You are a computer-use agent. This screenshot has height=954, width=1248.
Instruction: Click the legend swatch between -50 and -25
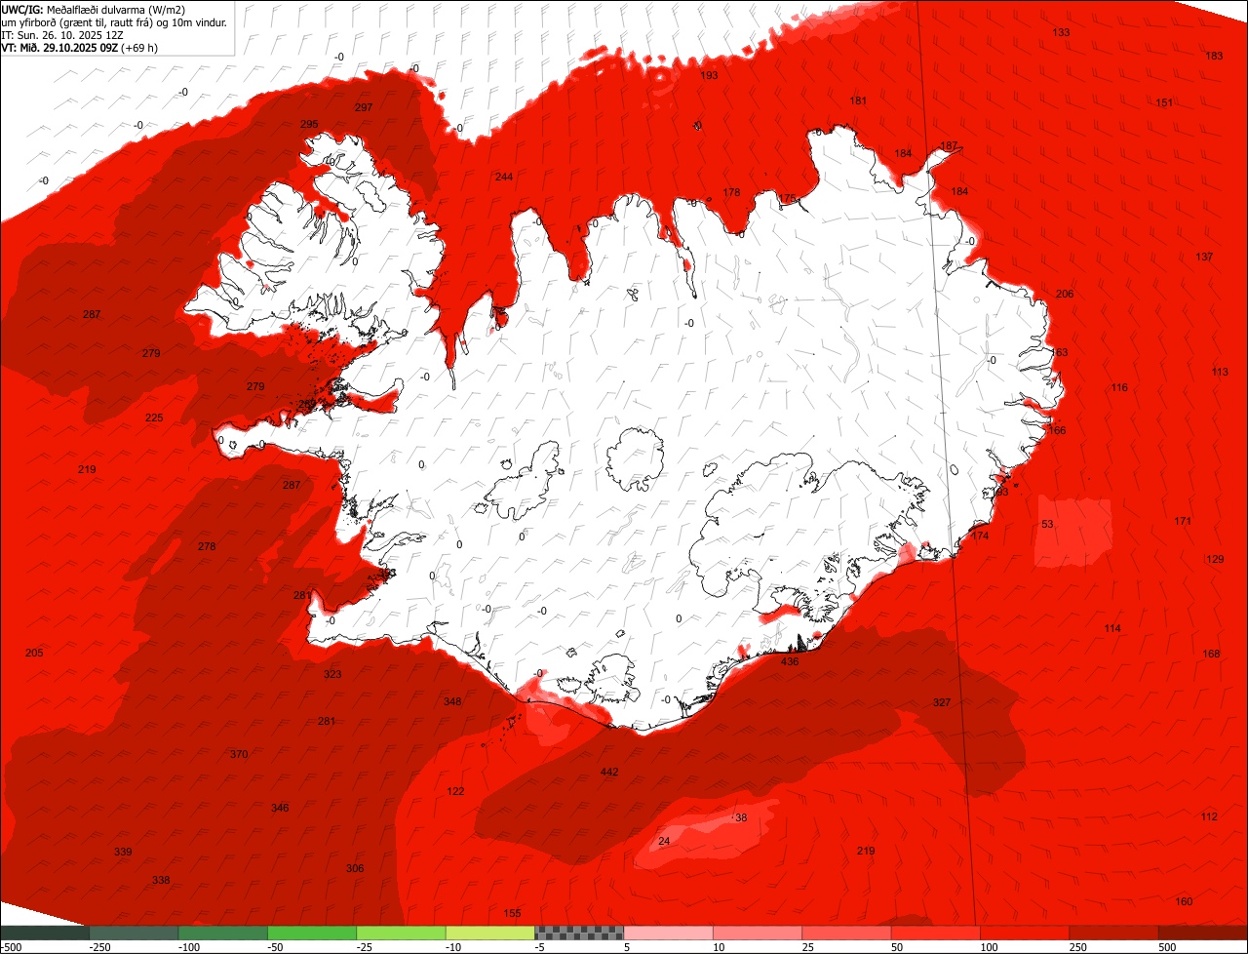point(312,933)
